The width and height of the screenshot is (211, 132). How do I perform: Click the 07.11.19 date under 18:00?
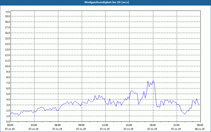pyautogui.click(x=152, y=129)
